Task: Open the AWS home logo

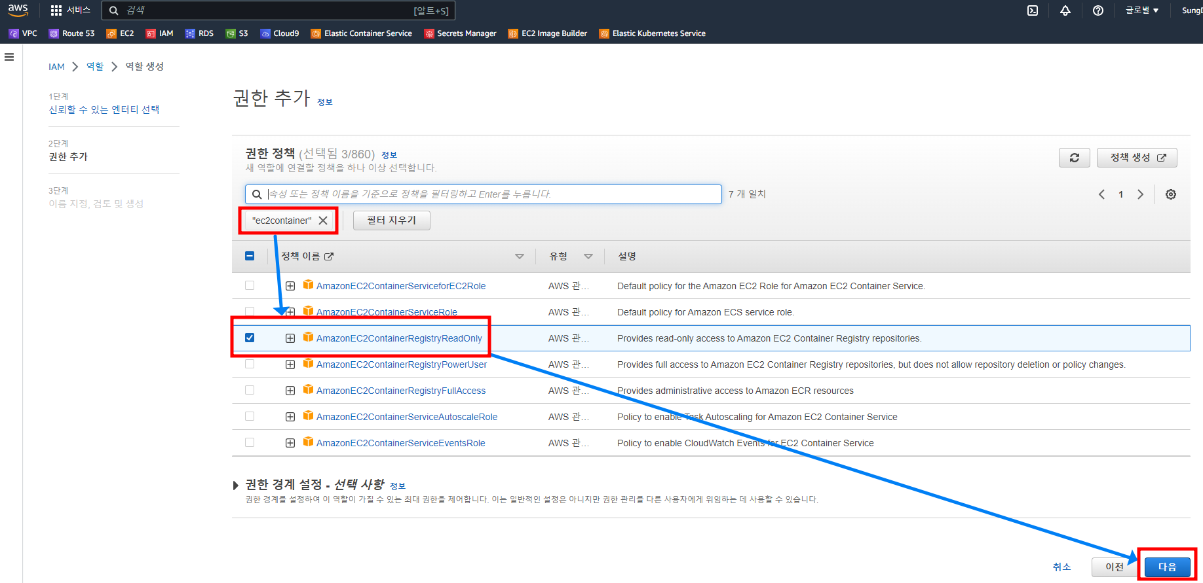Action: (x=18, y=10)
